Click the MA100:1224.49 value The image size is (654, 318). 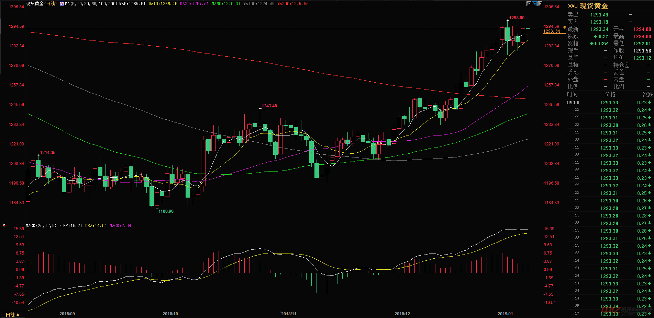[259, 4]
